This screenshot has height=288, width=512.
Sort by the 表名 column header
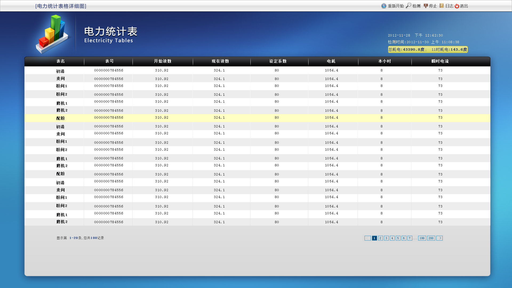(x=61, y=61)
